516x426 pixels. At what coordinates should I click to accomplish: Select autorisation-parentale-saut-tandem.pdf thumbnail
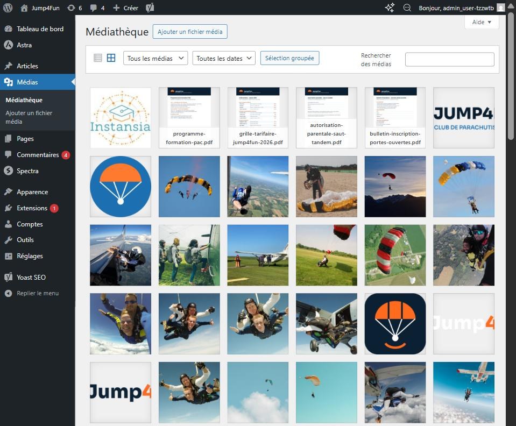pos(327,118)
